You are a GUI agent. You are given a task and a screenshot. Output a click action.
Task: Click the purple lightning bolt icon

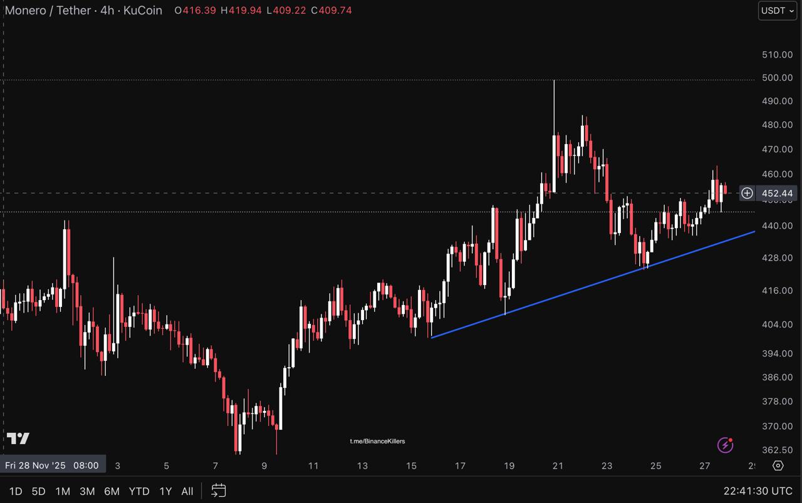725,445
